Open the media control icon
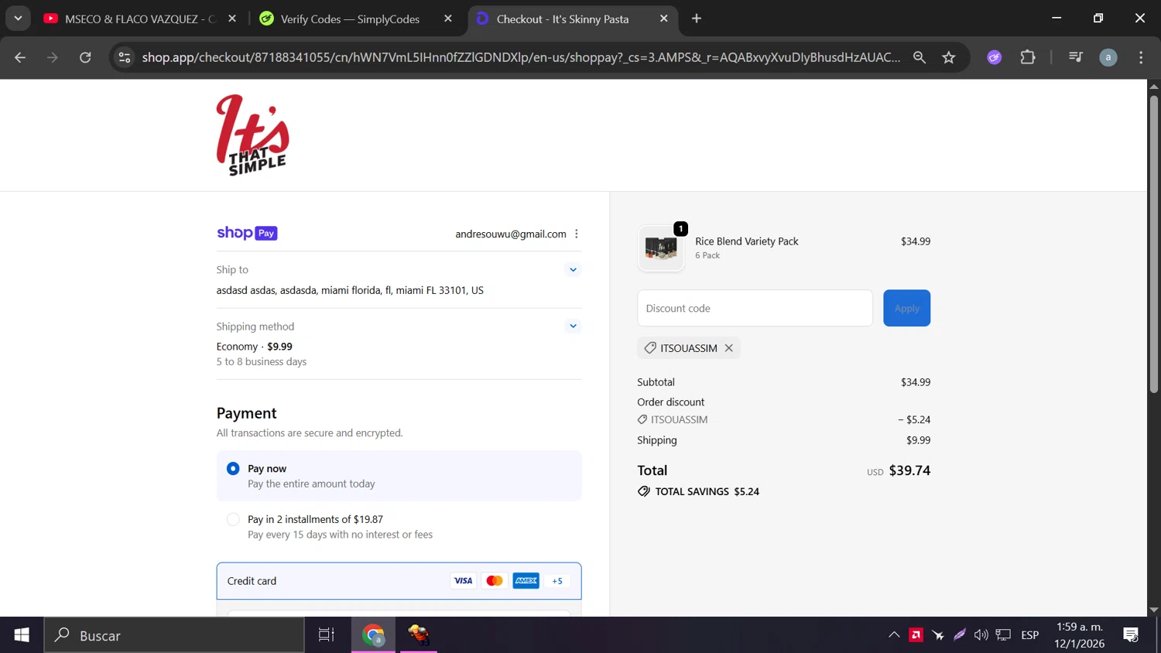1161x653 pixels. coord(1076,57)
